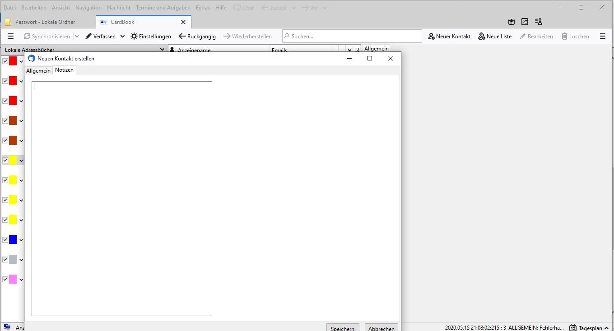Open the hamburger menu at far right
Viewport: 614px width, 331px height.
point(602,37)
